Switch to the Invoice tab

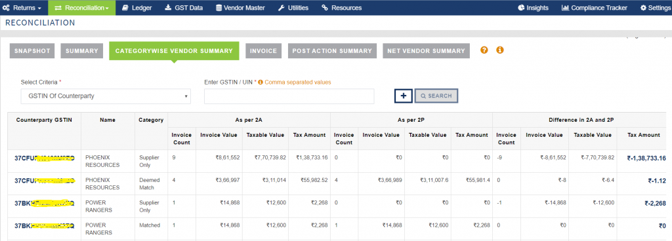[x=264, y=51]
